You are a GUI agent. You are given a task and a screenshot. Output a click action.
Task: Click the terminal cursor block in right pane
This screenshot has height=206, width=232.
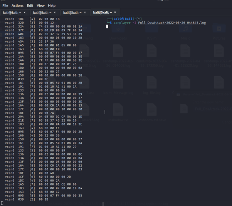[x=107, y=27]
